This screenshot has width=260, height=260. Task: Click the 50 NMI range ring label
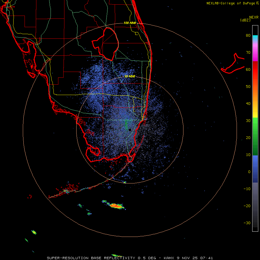click(x=130, y=76)
